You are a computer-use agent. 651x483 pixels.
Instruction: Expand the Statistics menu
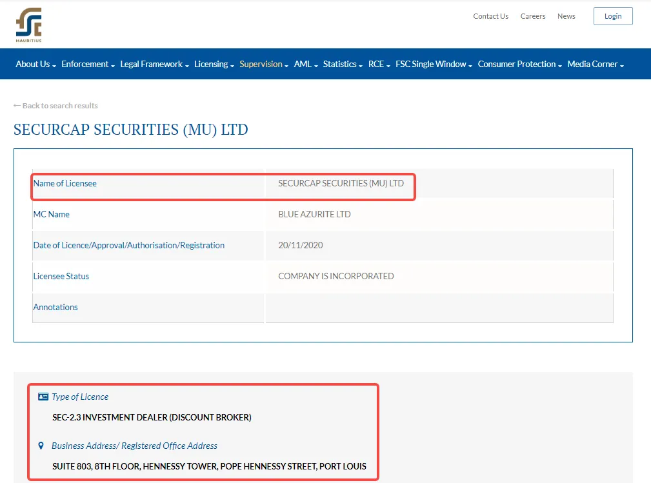point(343,64)
